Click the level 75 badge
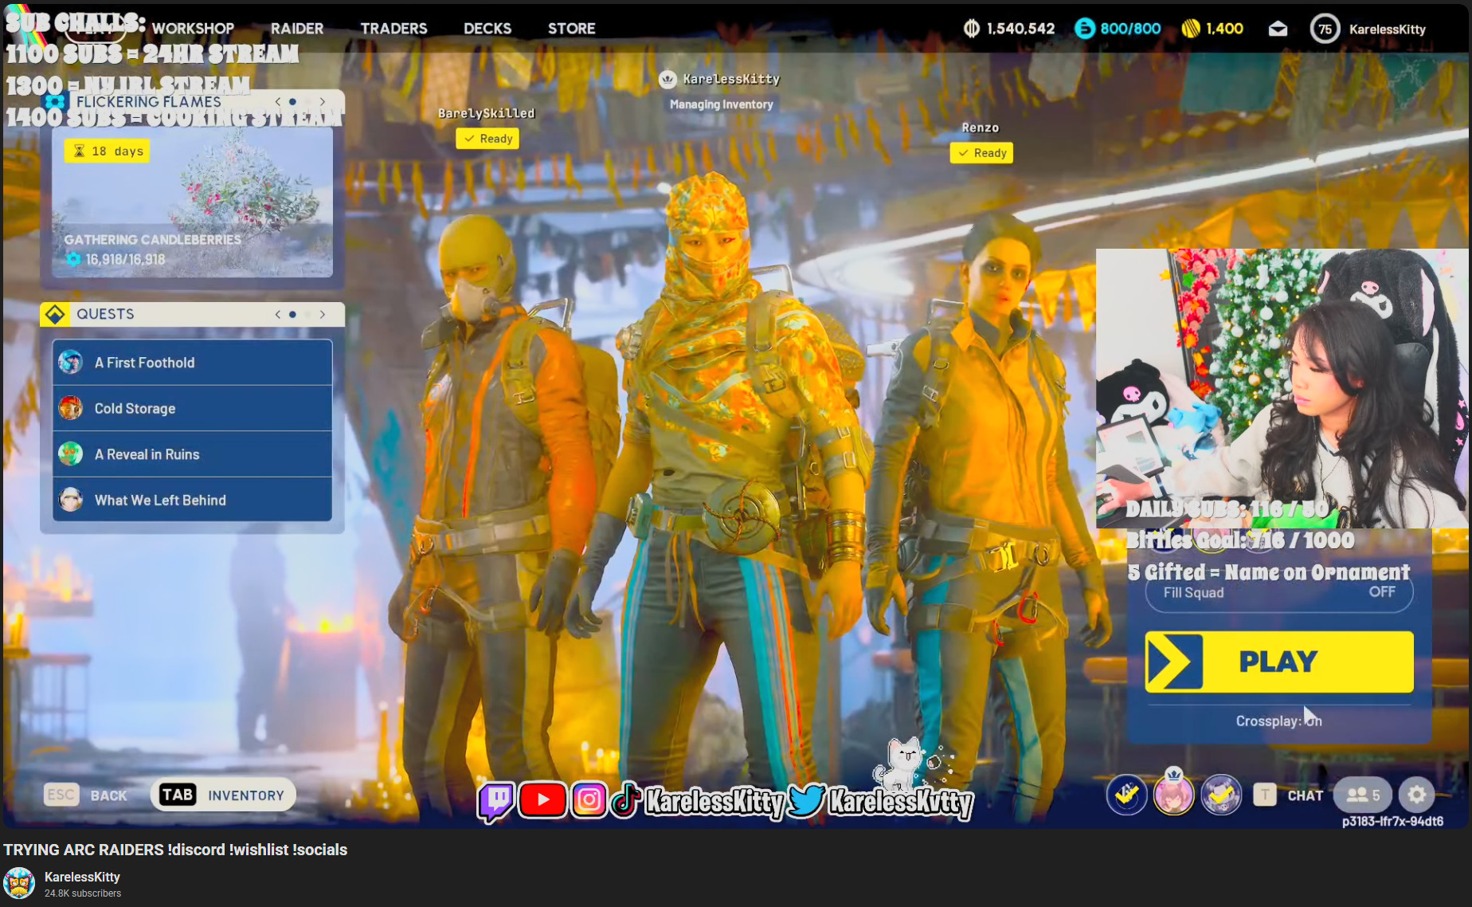 1325,29
